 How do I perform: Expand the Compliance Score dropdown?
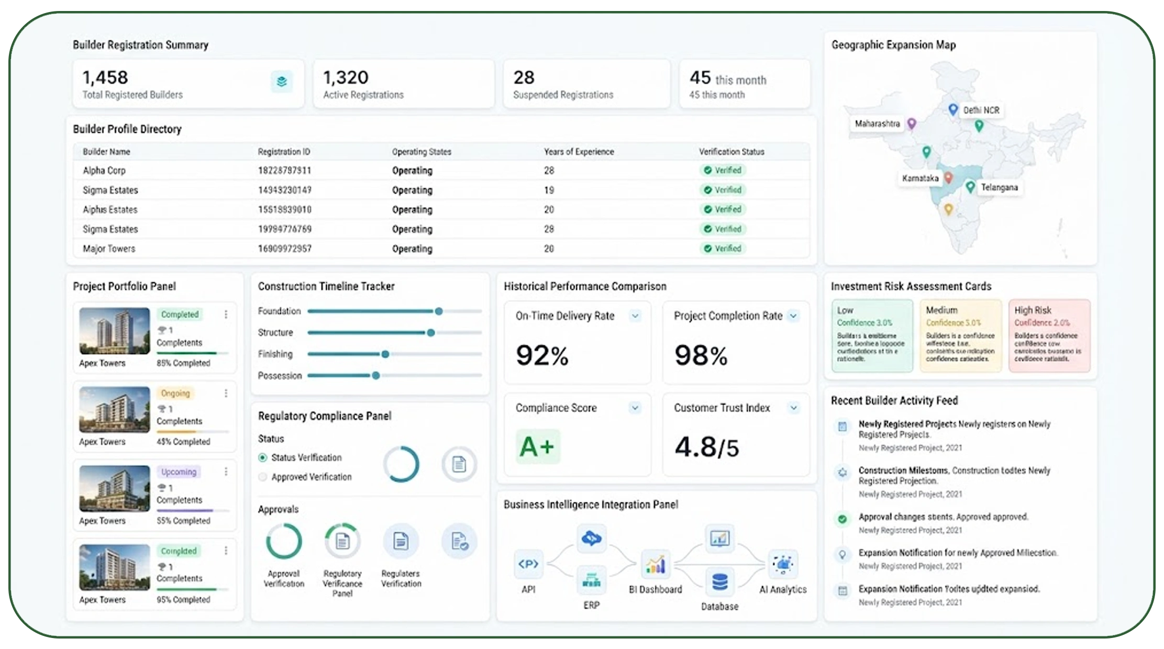point(635,408)
